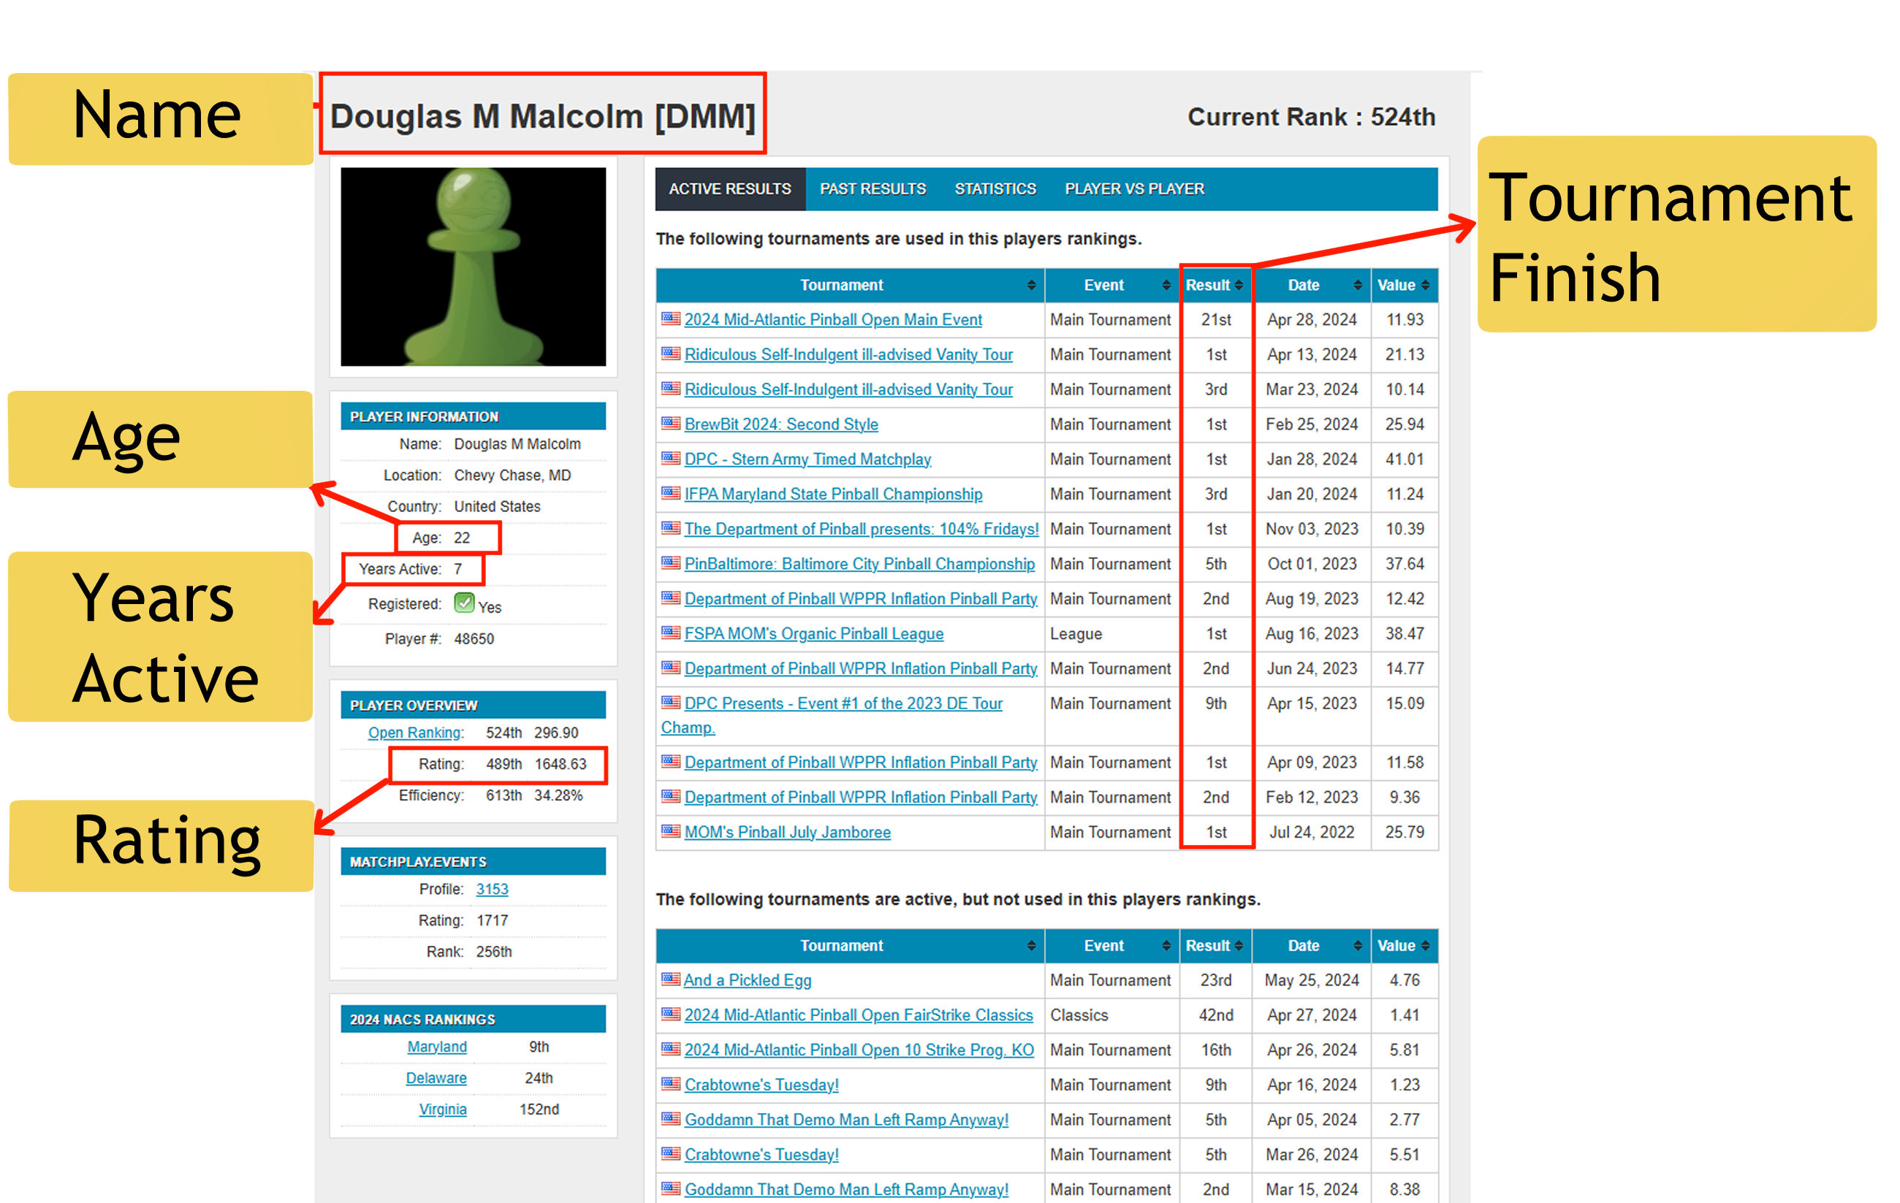Click flag icon beside FSPA MOM's Organic Pinball League
Screen dimensions: 1900x1203
point(671,633)
